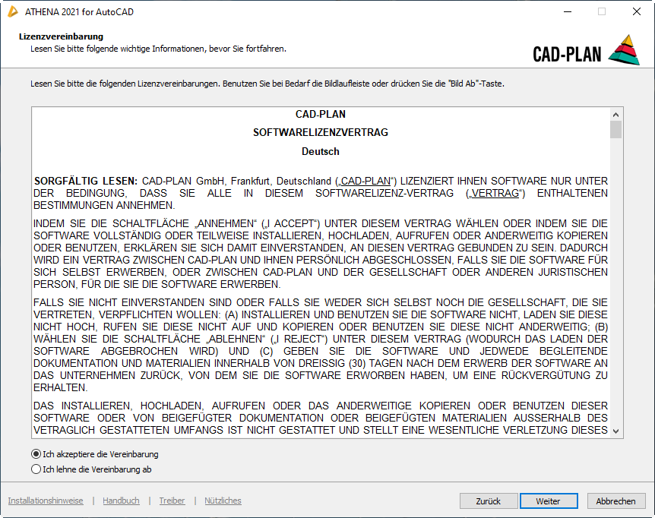
Task: Click the SOFTWARELIZENZVERTRAG heading
Action: tap(320, 132)
